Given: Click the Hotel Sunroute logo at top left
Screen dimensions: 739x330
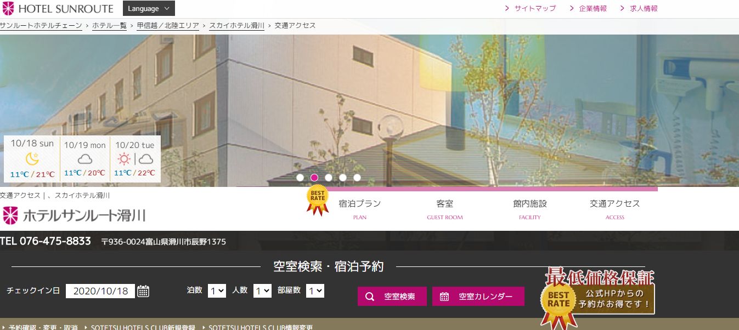Looking at the screenshot, I should coord(58,9).
